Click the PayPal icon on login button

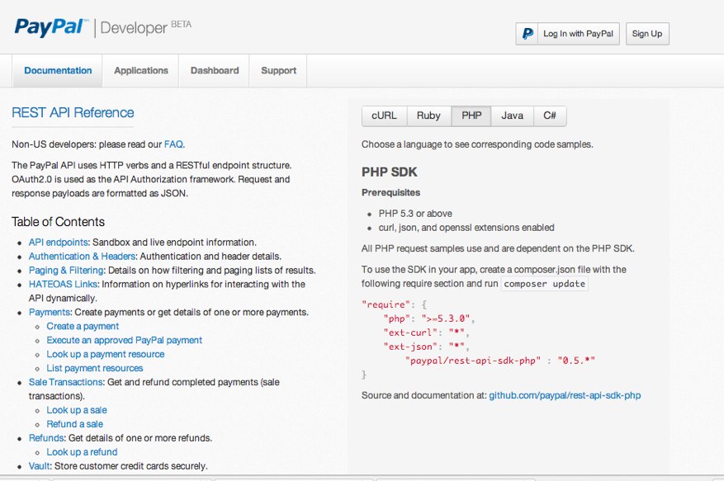pyautogui.click(x=527, y=34)
